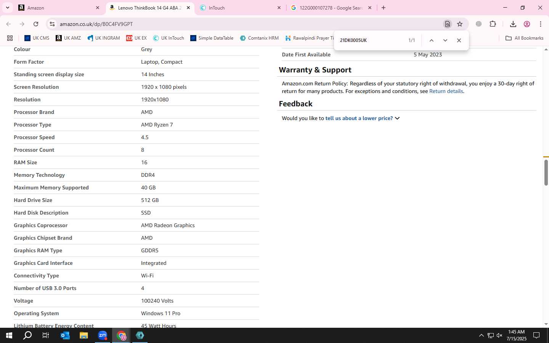The width and height of the screenshot is (549, 343).
Task: Click the AMD Radeon Graphics value
Action: pos(168,225)
